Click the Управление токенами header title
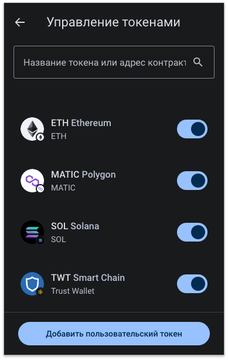 click(114, 22)
